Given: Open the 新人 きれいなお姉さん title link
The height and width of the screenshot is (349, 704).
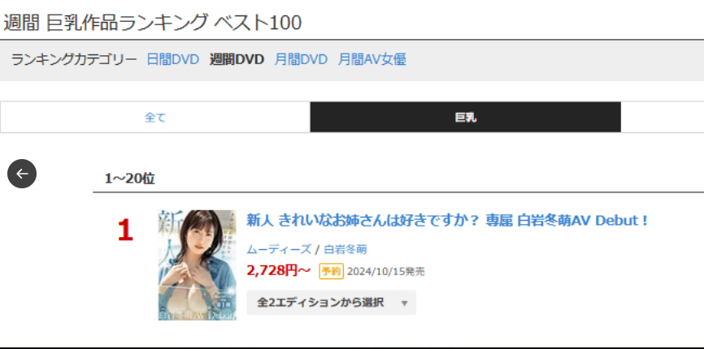Looking at the screenshot, I should 447,221.
